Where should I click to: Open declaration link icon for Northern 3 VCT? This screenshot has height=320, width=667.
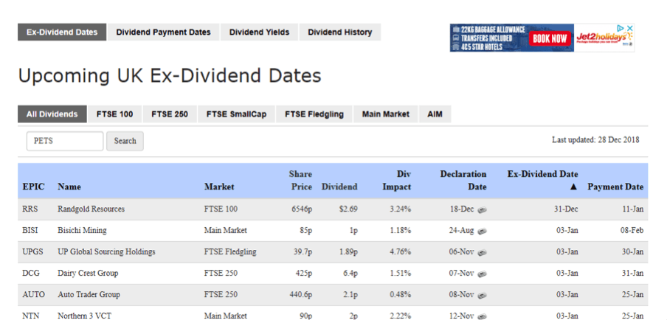482,316
